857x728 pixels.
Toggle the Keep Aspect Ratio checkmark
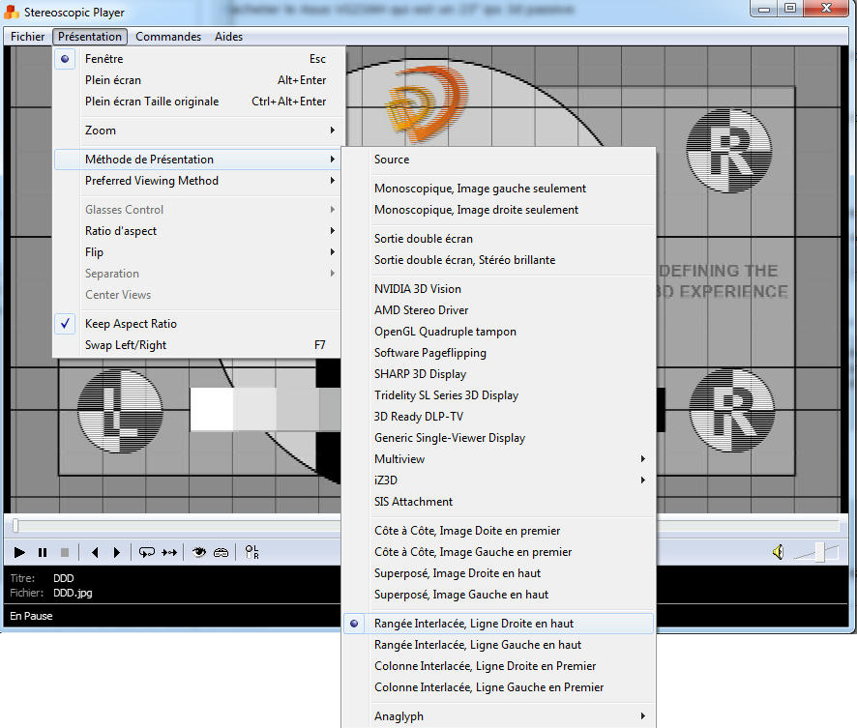pos(199,323)
